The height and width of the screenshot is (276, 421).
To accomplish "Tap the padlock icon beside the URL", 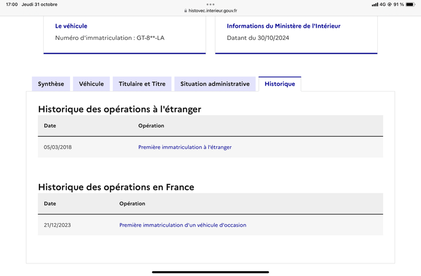I will click(185, 11).
